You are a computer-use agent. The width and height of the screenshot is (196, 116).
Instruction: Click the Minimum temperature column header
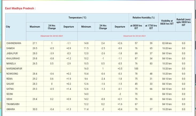[86, 27]
